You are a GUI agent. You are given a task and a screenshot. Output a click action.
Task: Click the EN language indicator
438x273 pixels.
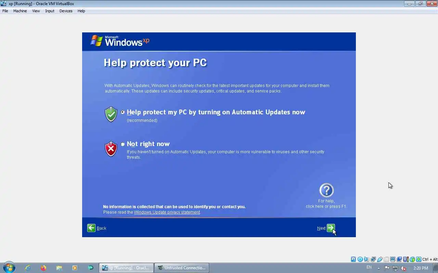pos(369,267)
